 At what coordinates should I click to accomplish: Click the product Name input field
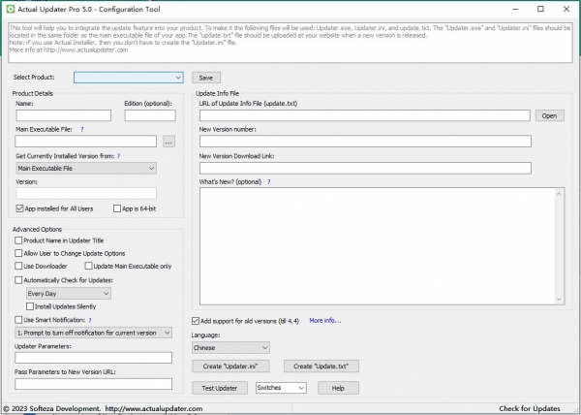[x=64, y=115]
